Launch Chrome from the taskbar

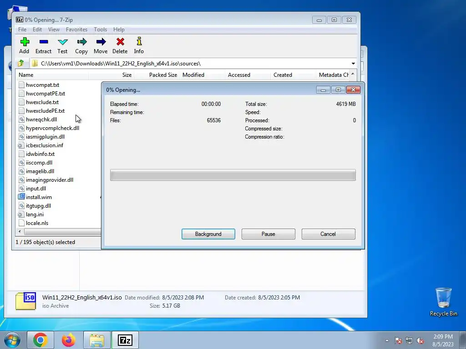pos(41,340)
